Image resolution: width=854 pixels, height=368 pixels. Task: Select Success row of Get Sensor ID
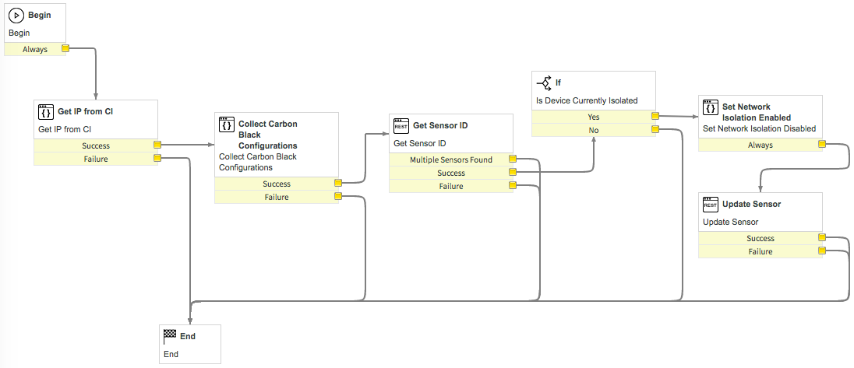(451, 173)
